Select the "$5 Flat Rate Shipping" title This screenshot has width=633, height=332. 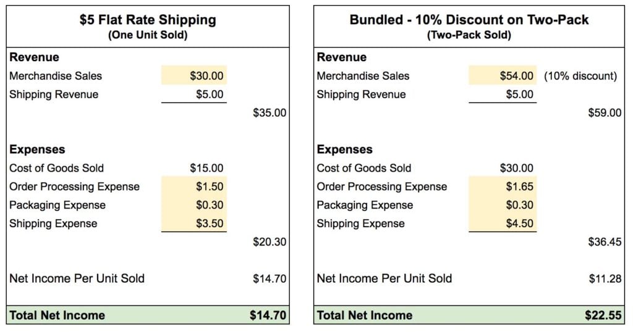tap(148, 20)
